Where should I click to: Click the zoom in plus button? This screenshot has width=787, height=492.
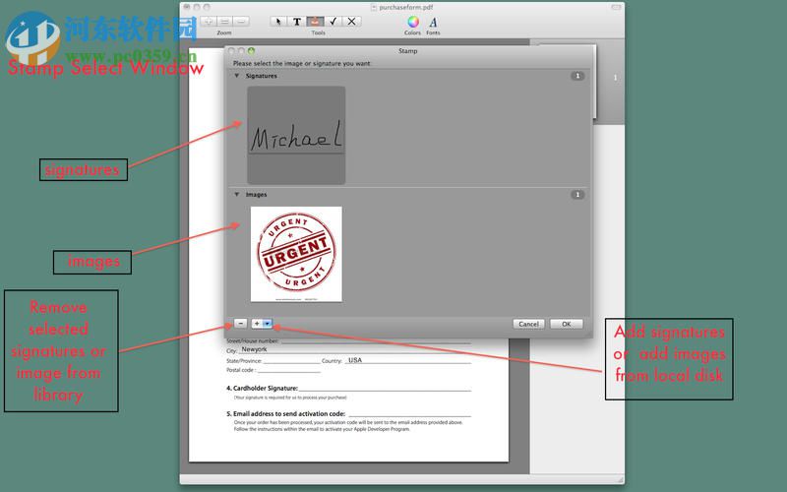coord(209,21)
